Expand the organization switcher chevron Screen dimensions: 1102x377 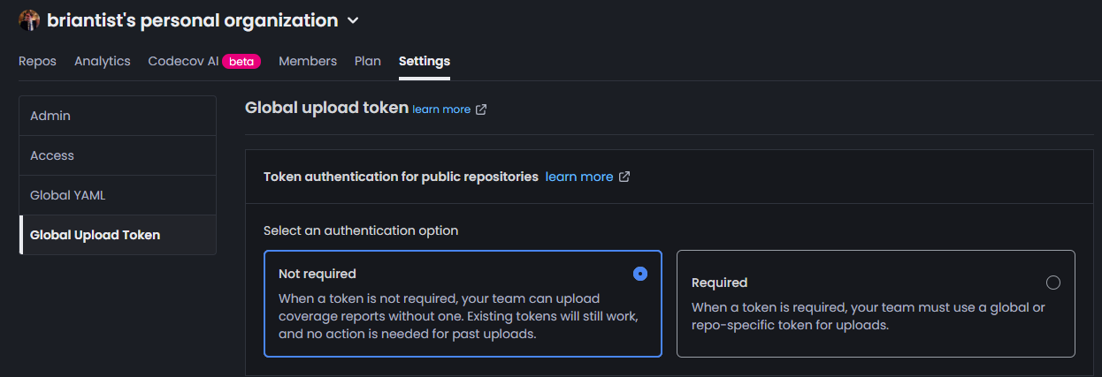tap(353, 20)
